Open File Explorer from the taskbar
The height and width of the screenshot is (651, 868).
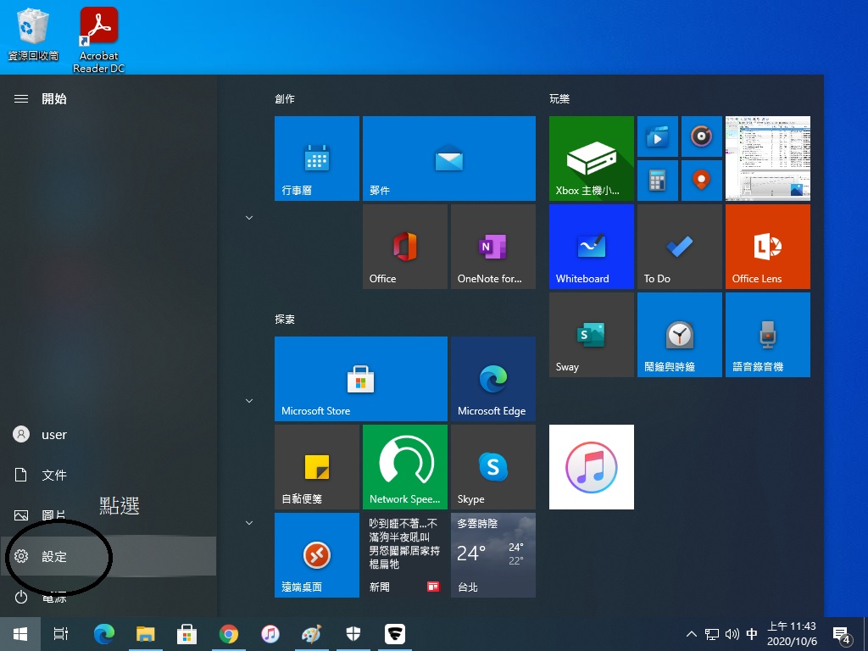146,634
